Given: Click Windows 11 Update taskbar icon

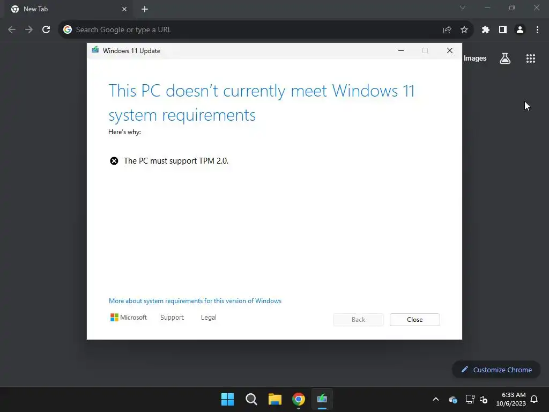Looking at the screenshot, I should (322, 399).
